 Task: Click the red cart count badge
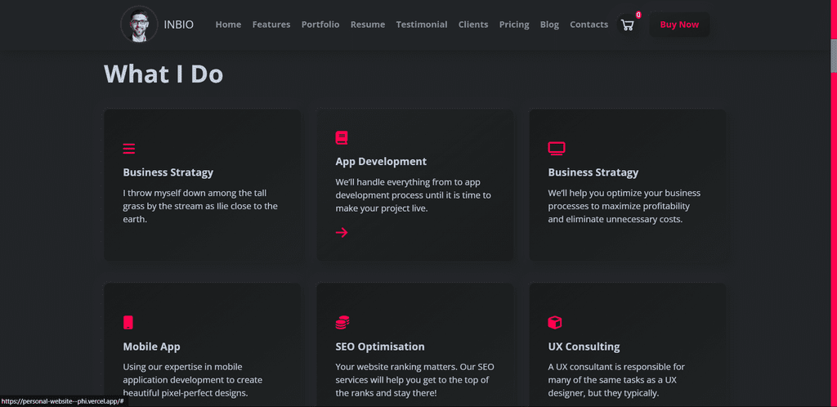point(638,15)
